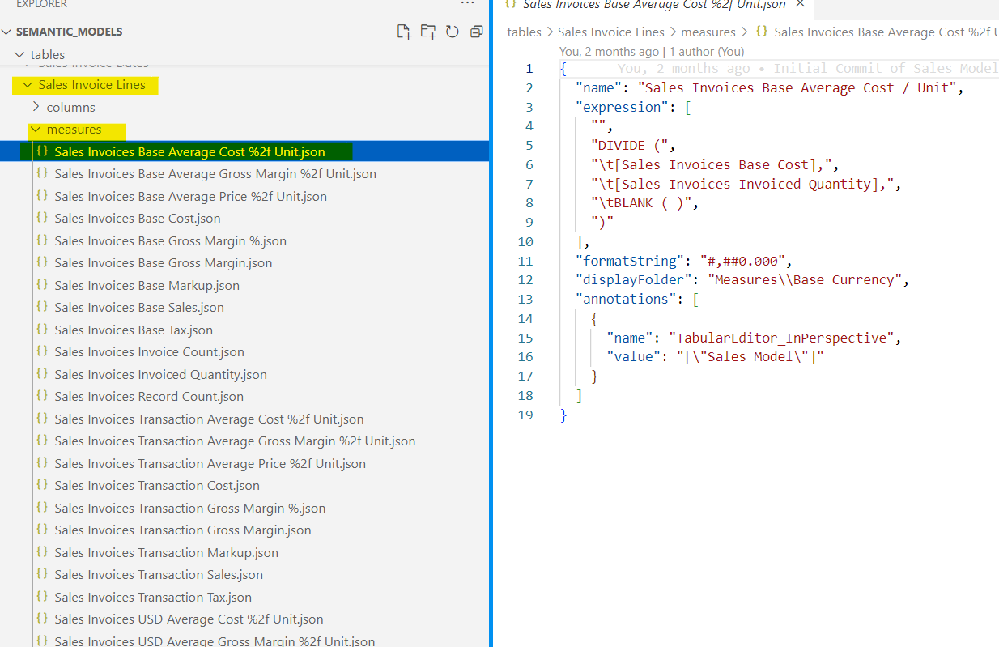Place cursor on the "name" line in editor

click(x=769, y=87)
